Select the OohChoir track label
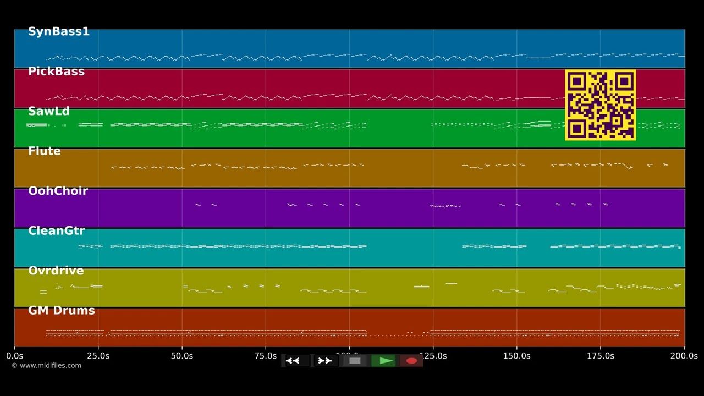Screen dimensions: 704x396 tap(58, 191)
